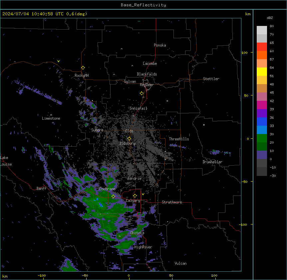287x280 pixels.
Task: Click the Ponoka city label
Action: [x=160, y=45]
